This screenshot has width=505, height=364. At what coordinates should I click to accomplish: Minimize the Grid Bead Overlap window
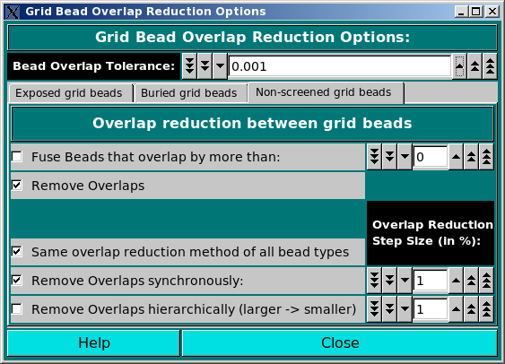[x=462, y=12]
